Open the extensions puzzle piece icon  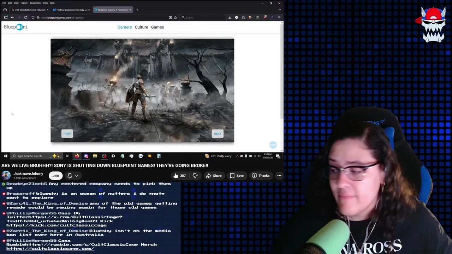243,17
